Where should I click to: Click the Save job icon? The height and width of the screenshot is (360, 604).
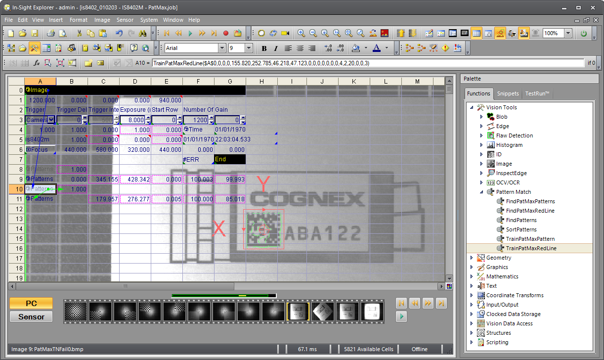coord(35,34)
